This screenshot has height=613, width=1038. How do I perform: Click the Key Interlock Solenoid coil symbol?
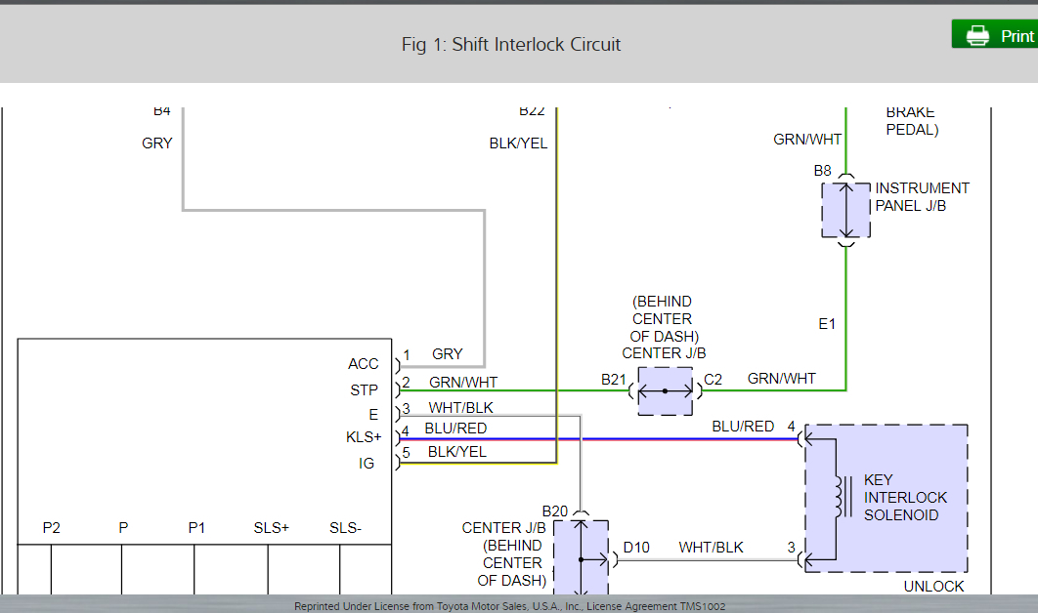click(837, 497)
